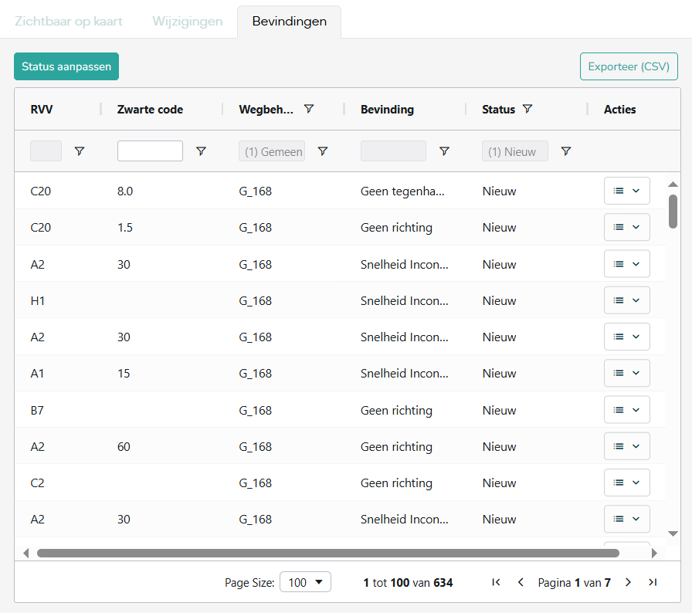The height and width of the screenshot is (613, 692).
Task: Sort by Bevinding column header
Action: [387, 110]
